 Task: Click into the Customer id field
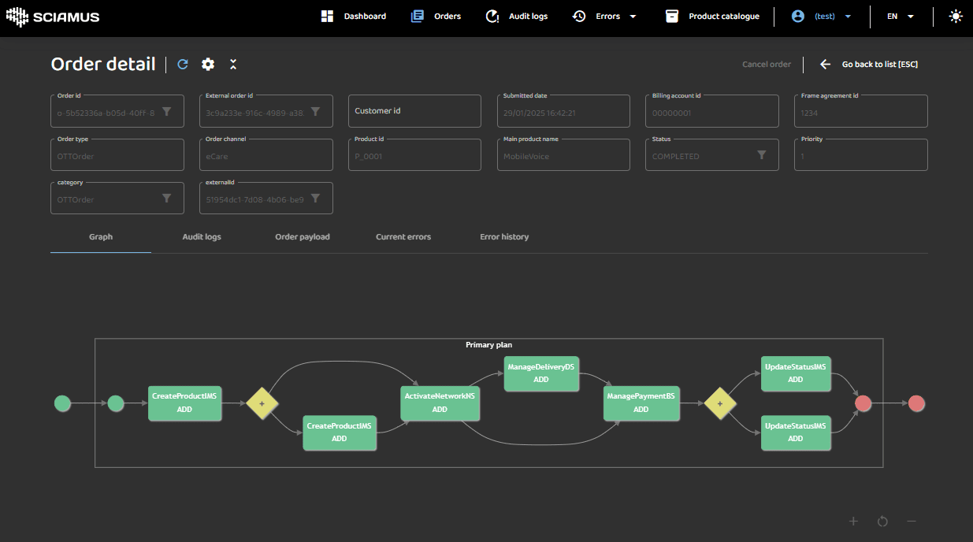[x=414, y=111]
